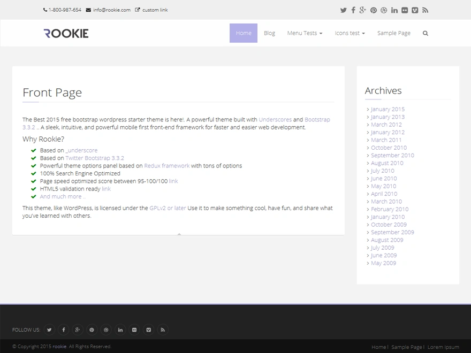Open the October 2010 archive

point(389,148)
